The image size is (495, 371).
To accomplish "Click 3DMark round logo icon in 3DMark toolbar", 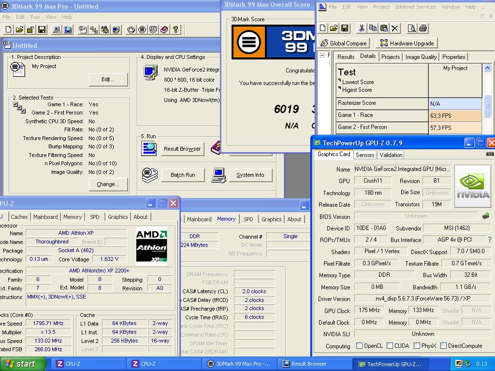I will tap(142, 29).
